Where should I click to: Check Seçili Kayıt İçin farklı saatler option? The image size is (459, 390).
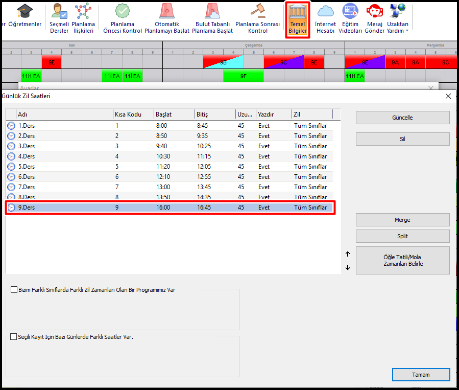coord(13,337)
